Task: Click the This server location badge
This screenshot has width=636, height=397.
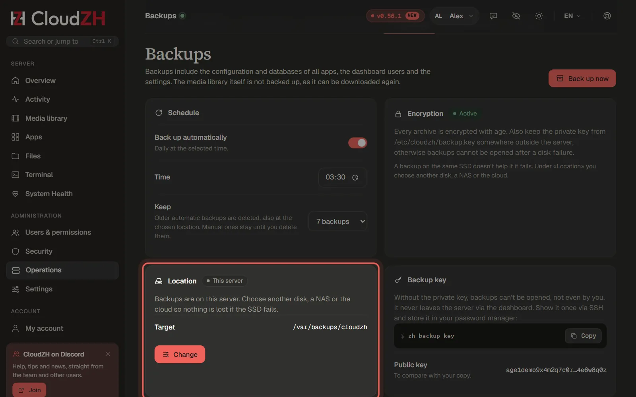Action: tap(225, 281)
